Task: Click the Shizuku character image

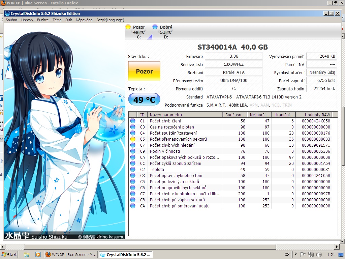Action: (64, 132)
